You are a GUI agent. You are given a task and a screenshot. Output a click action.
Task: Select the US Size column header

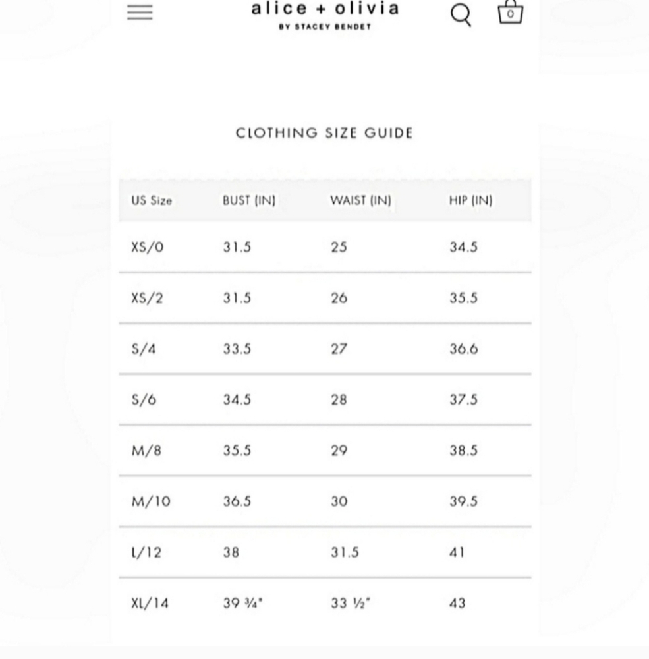(x=152, y=200)
